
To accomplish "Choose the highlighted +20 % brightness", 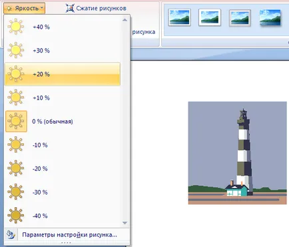I will pos(63,74).
